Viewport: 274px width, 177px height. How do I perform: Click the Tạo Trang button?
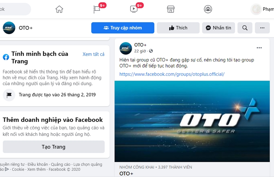coord(54,147)
